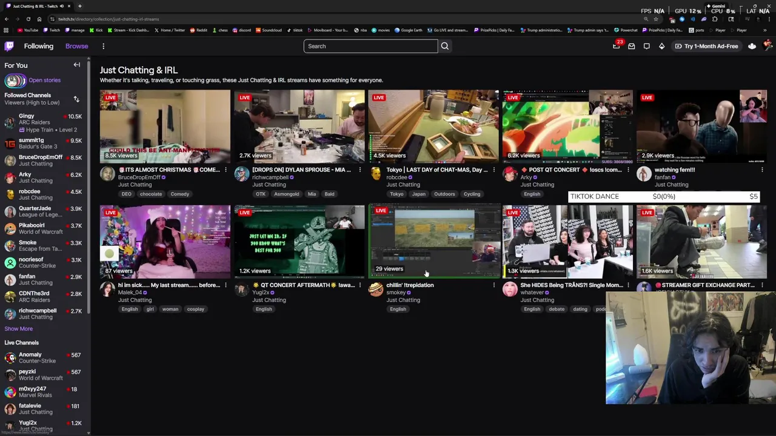Open Pikabooirl World of Warcraft channel
776x436 pixels.
pos(44,228)
